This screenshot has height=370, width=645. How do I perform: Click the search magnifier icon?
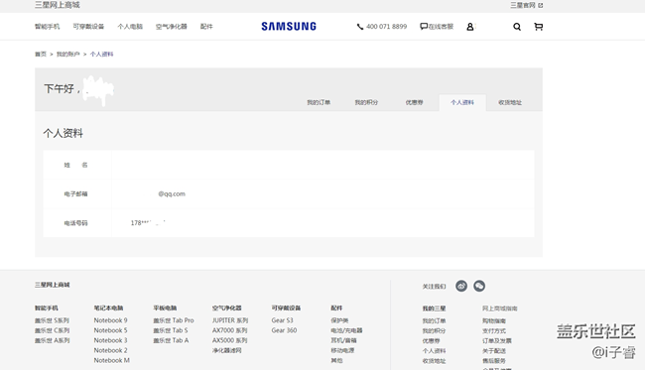[x=517, y=27]
